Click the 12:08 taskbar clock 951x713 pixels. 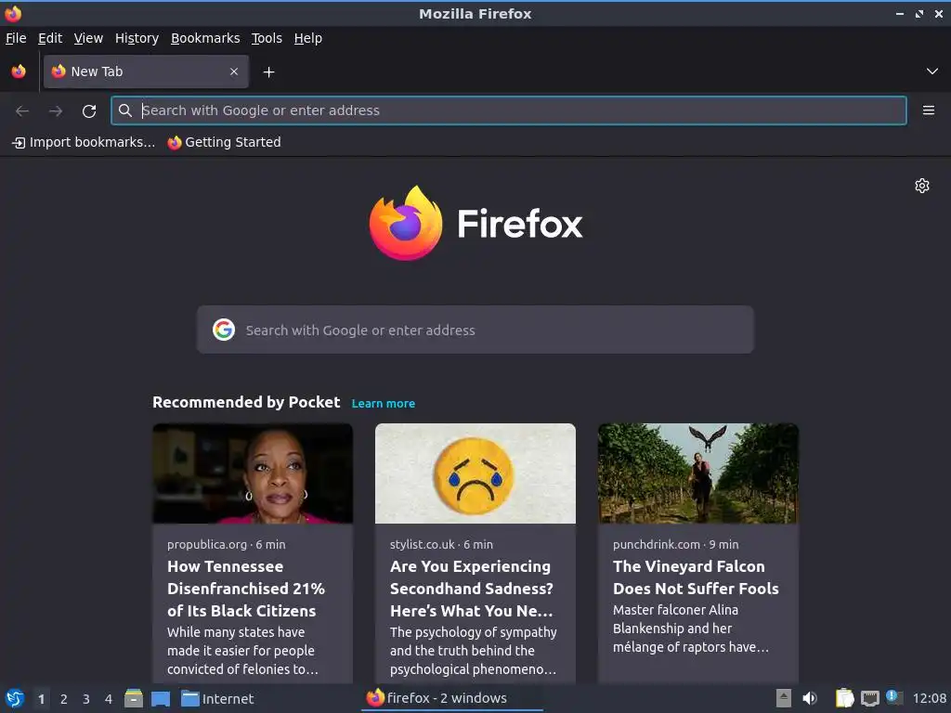click(929, 698)
